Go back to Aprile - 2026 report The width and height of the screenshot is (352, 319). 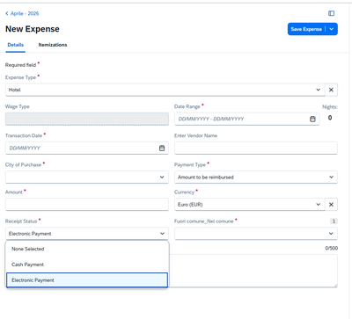(x=22, y=13)
